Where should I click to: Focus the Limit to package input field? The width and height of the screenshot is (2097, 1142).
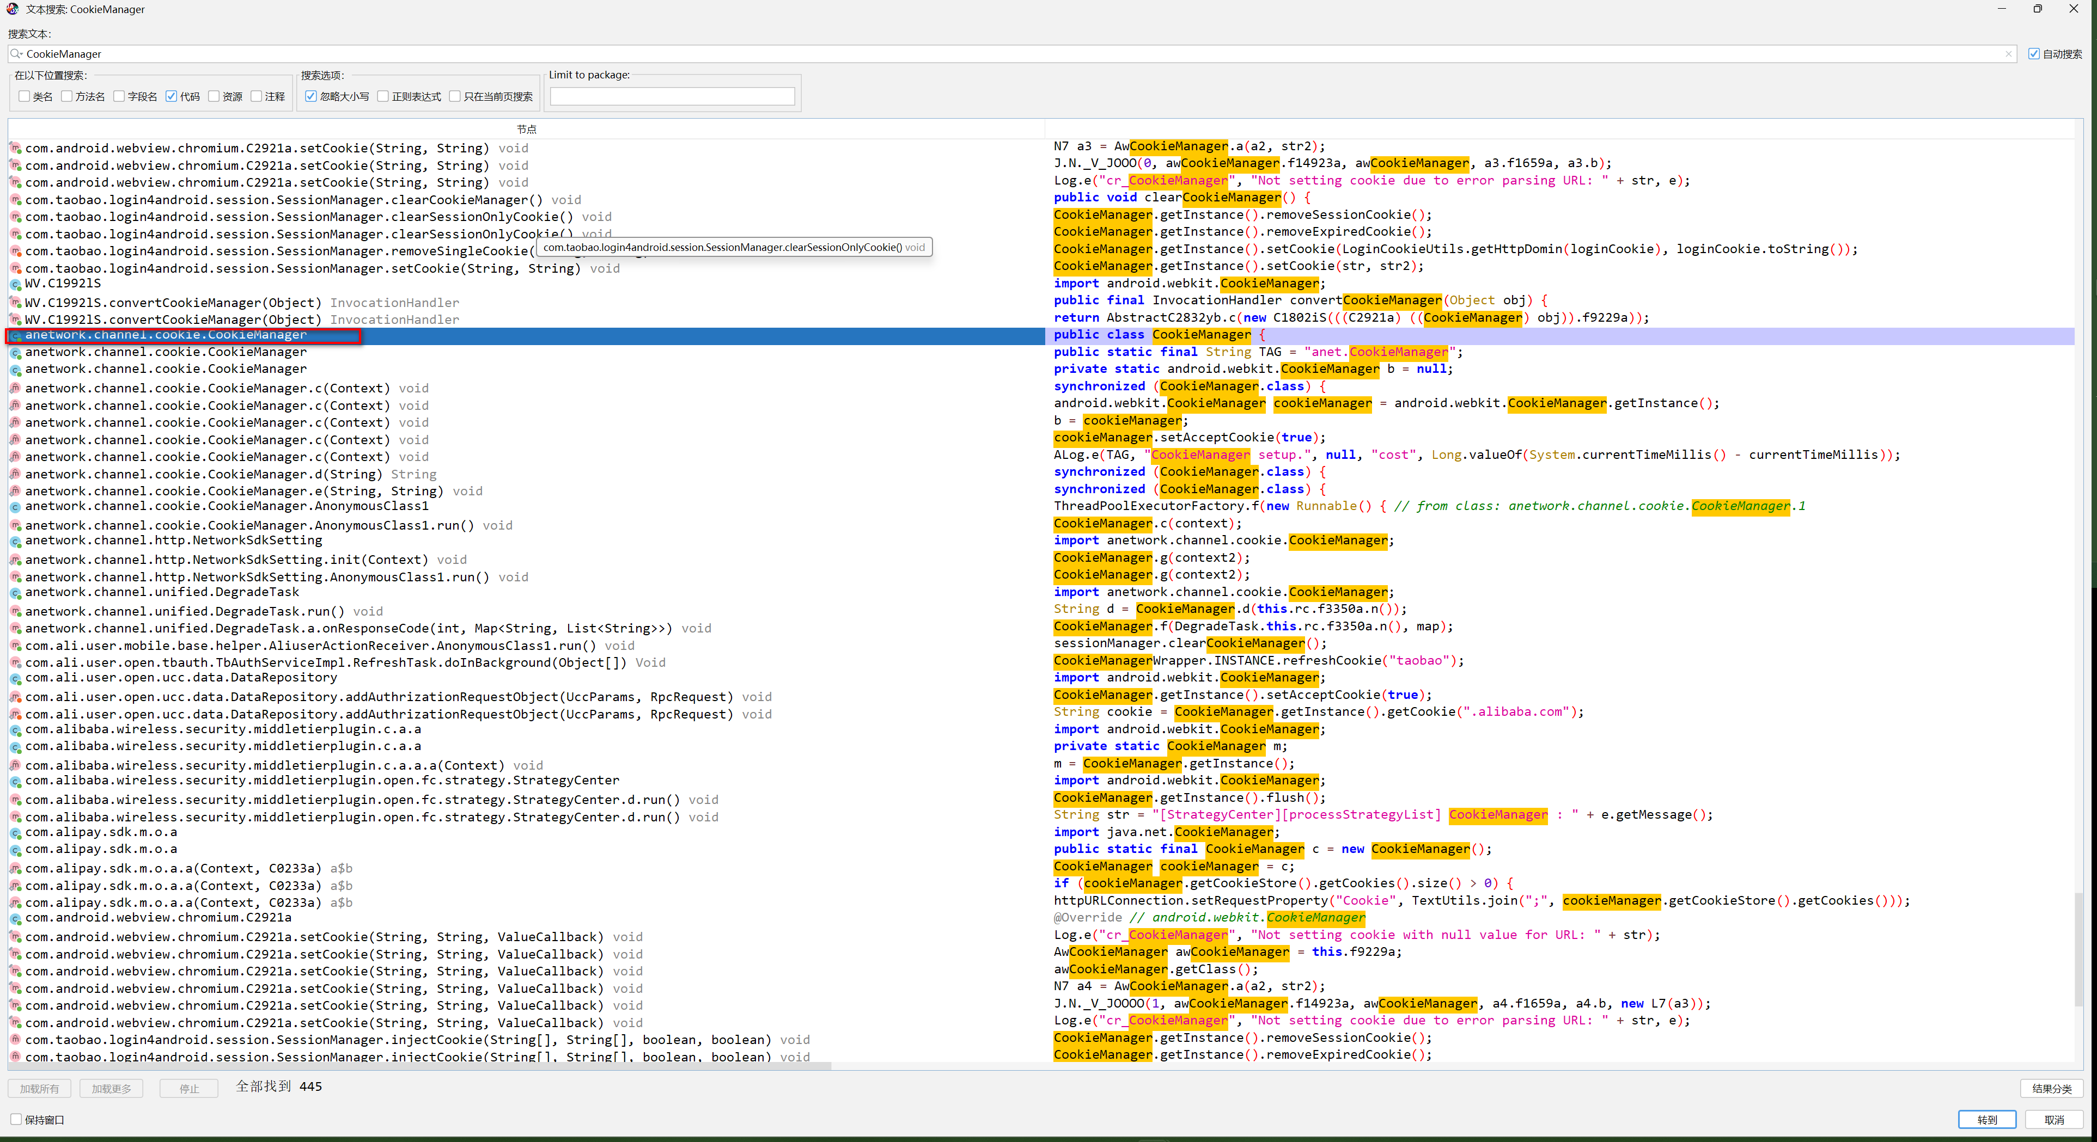(x=672, y=96)
